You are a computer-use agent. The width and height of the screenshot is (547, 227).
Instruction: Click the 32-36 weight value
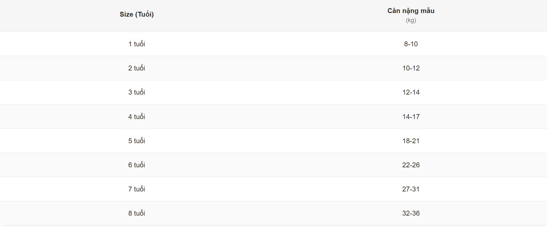(411, 213)
